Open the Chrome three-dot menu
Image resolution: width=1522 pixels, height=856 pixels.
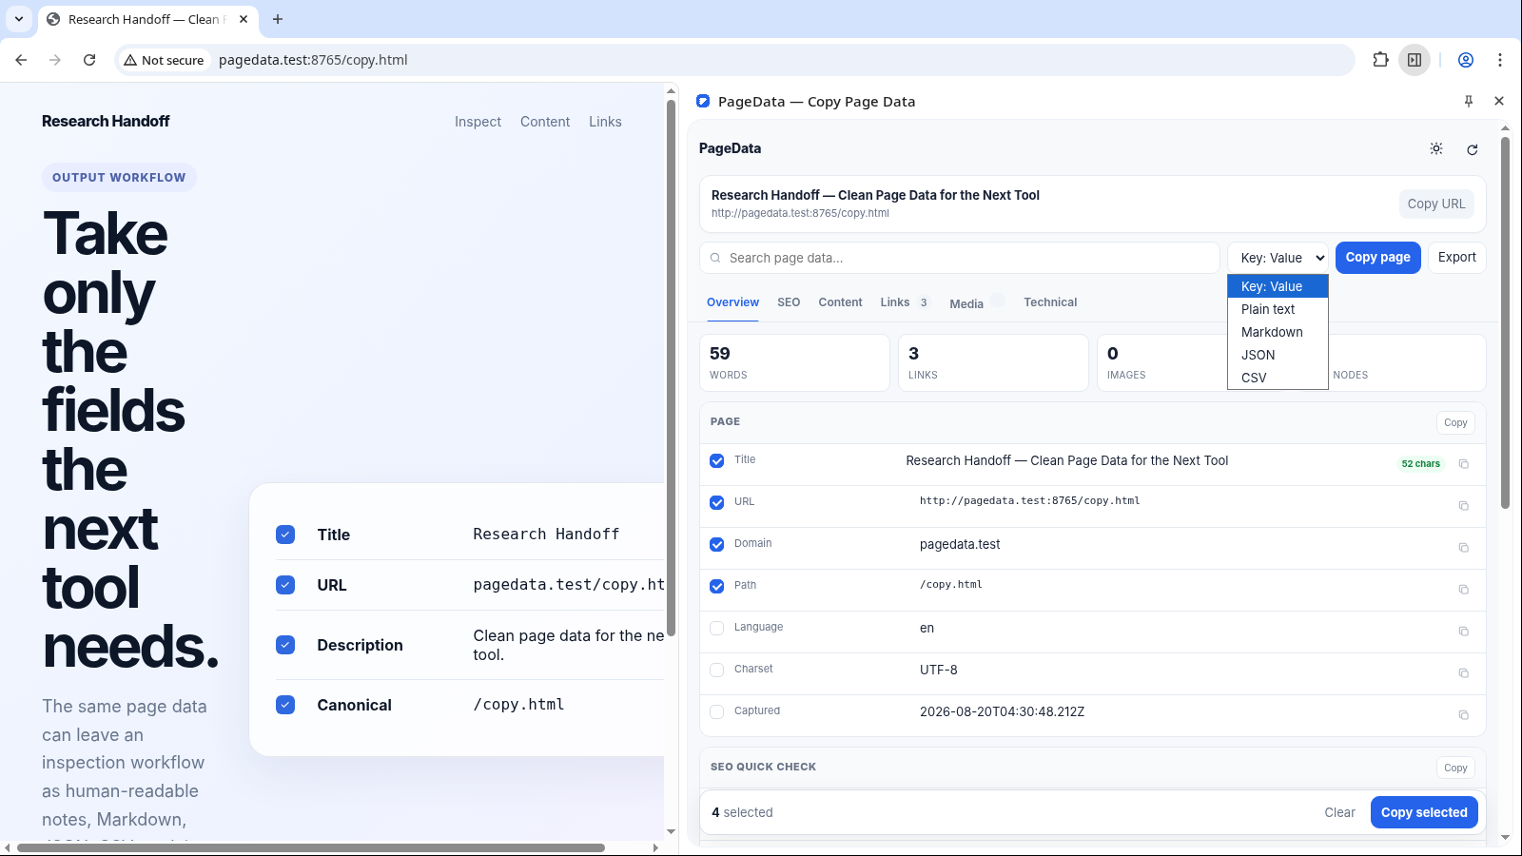coord(1500,60)
